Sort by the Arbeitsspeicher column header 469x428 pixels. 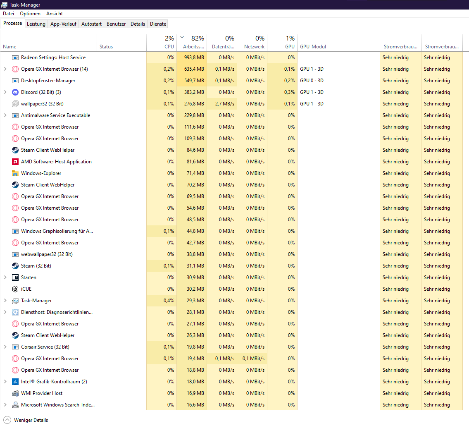192,43
